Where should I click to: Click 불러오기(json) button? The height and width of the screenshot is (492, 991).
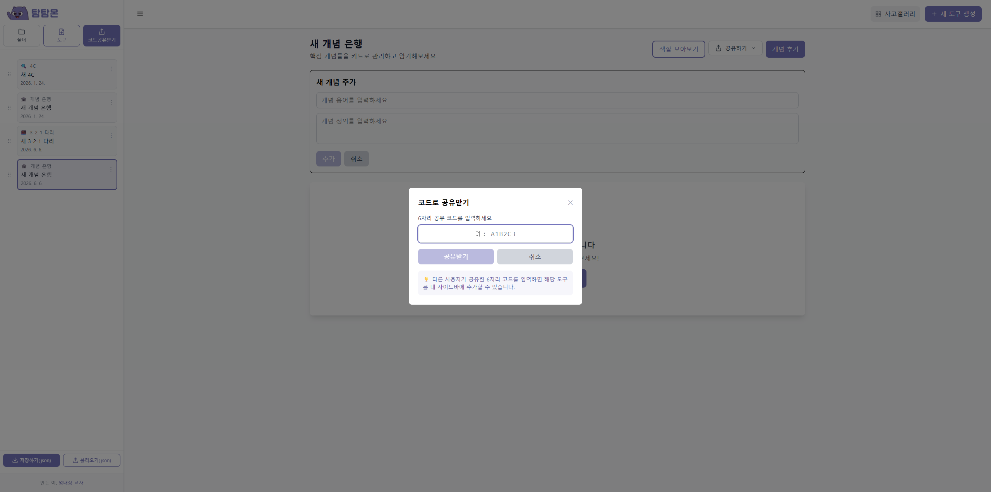pyautogui.click(x=92, y=460)
